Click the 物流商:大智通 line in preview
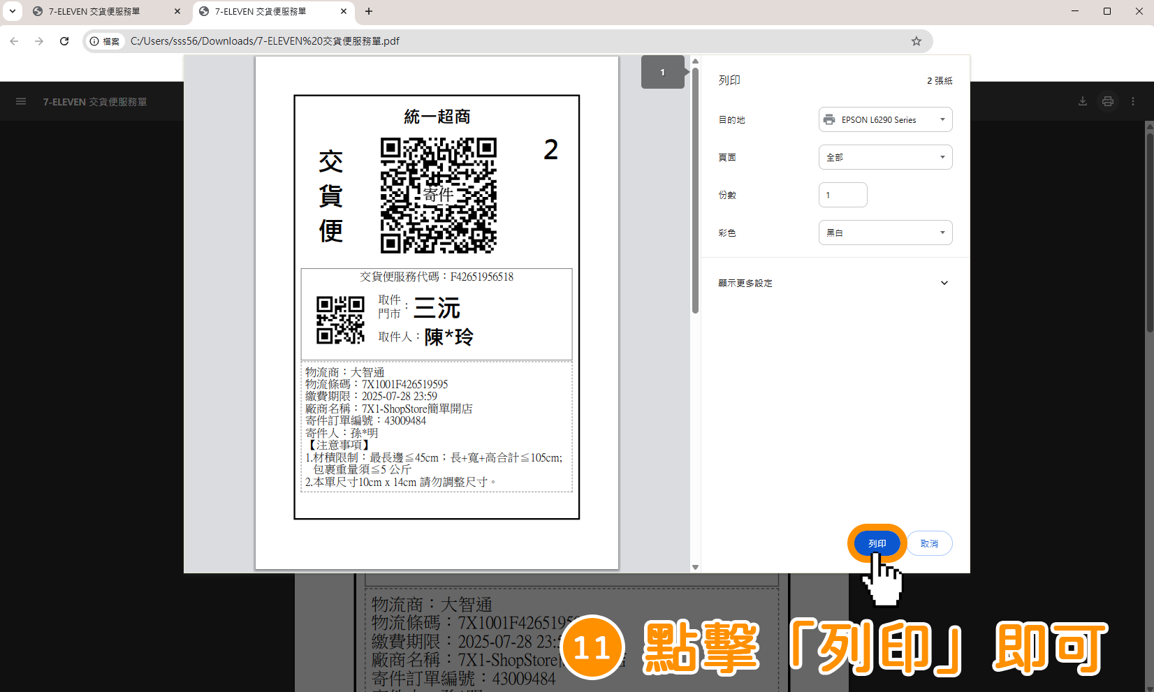 [344, 372]
